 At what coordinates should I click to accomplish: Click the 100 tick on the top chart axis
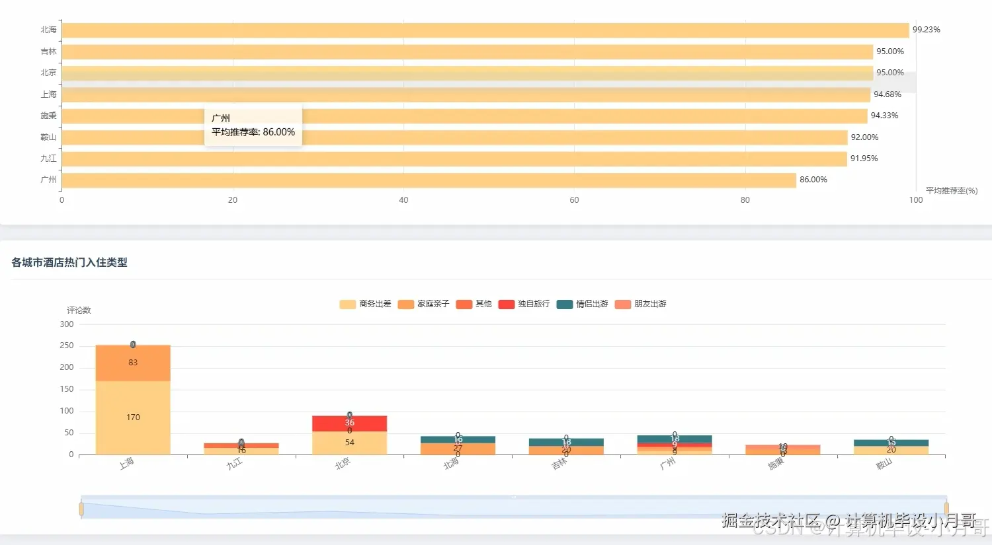coord(916,200)
